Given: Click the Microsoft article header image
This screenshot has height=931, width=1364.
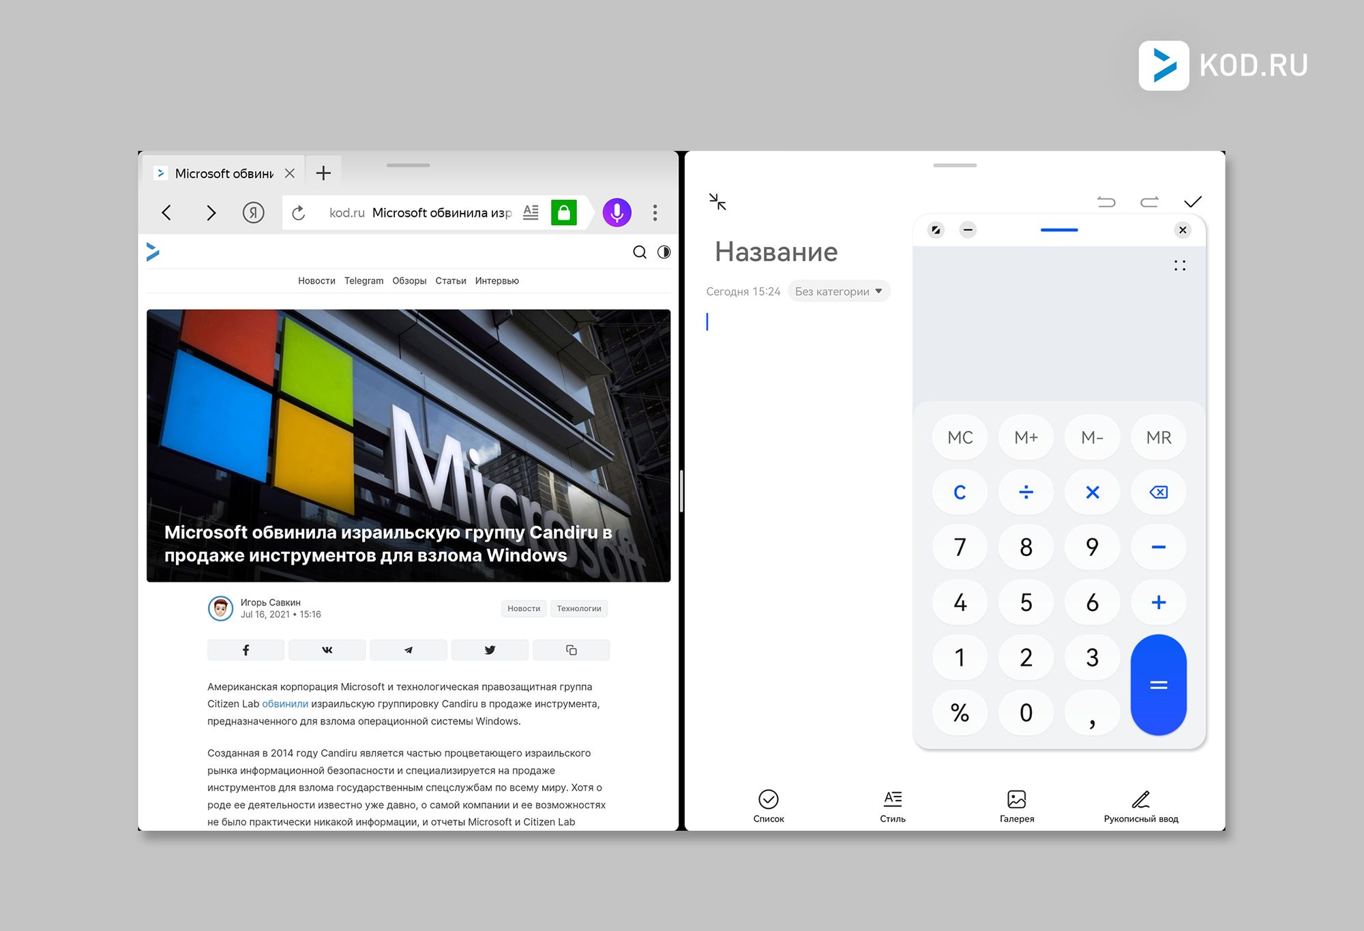Looking at the screenshot, I should point(409,445).
